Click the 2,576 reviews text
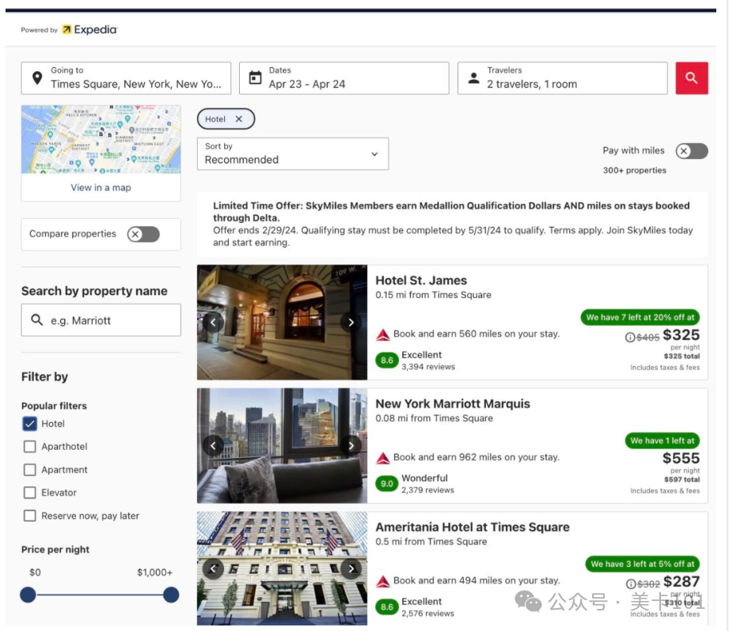This screenshot has width=729, height=631. pos(427,614)
